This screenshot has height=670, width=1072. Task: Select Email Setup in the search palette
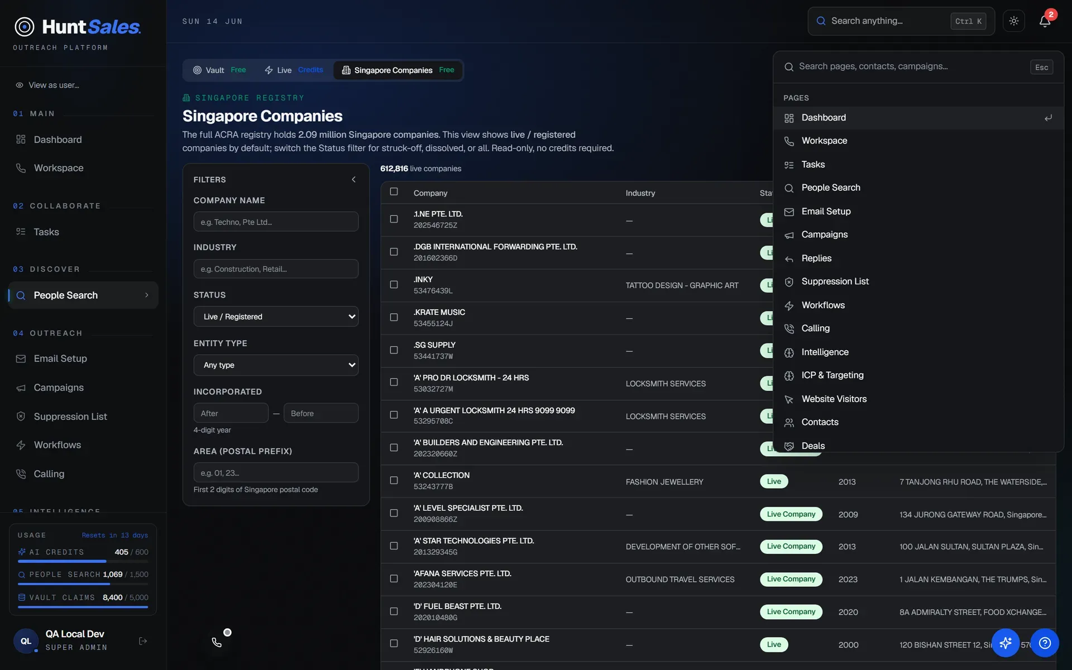918,212
